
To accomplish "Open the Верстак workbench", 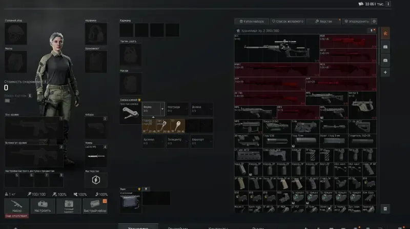I will tap(324, 22).
